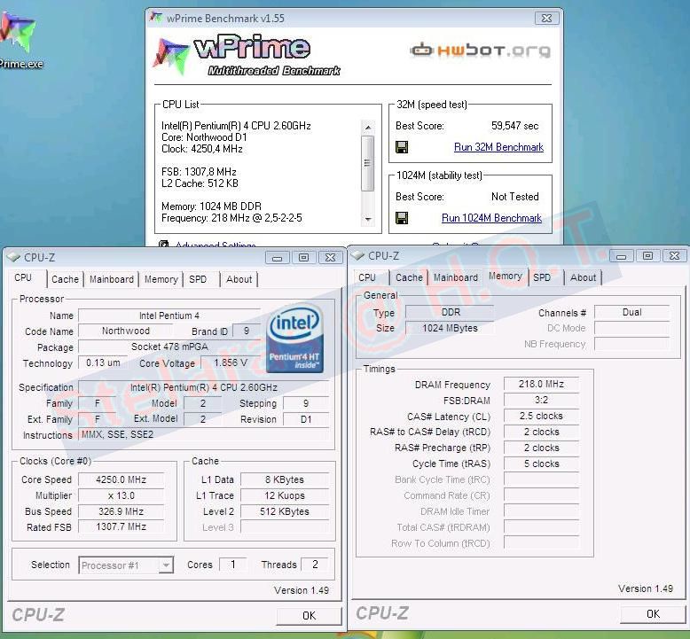Select CPU tab in right CPU-Z window
690x639 pixels.
pyautogui.click(x=367, y=277)
